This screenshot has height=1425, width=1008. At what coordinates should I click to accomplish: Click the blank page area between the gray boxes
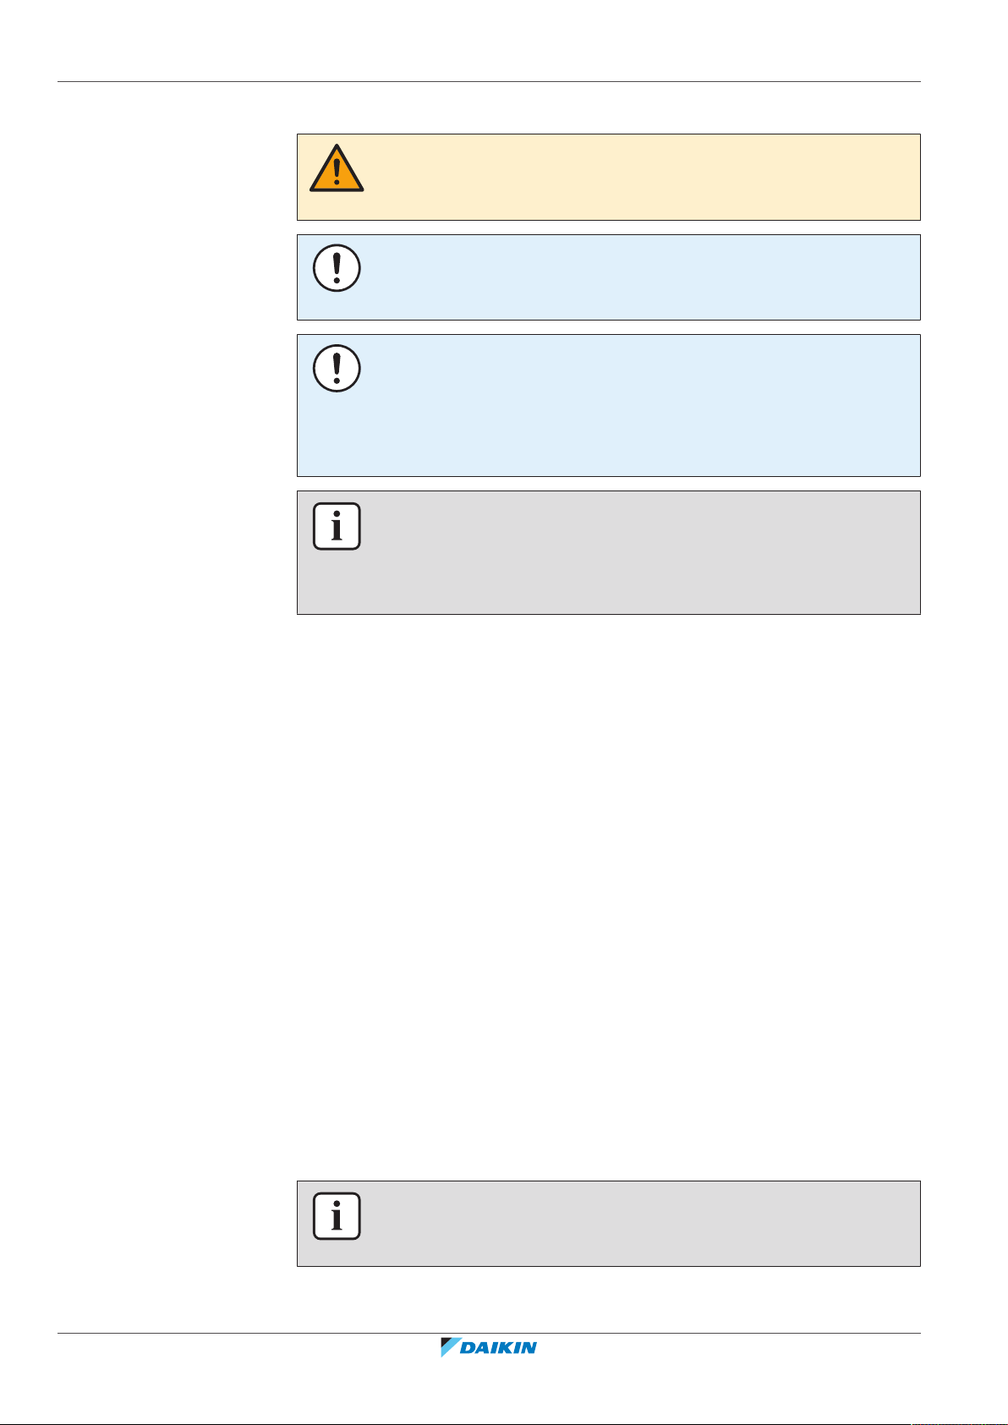click(608, 896)
